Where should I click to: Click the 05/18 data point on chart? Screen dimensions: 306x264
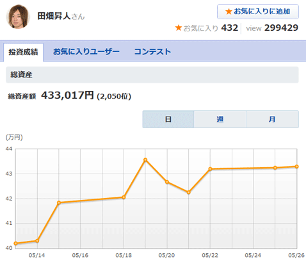tap(124, 197)
